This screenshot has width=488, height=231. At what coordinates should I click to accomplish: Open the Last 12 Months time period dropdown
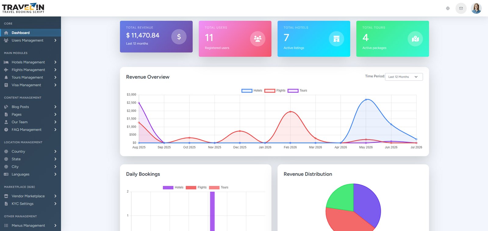tap(404, 77)
